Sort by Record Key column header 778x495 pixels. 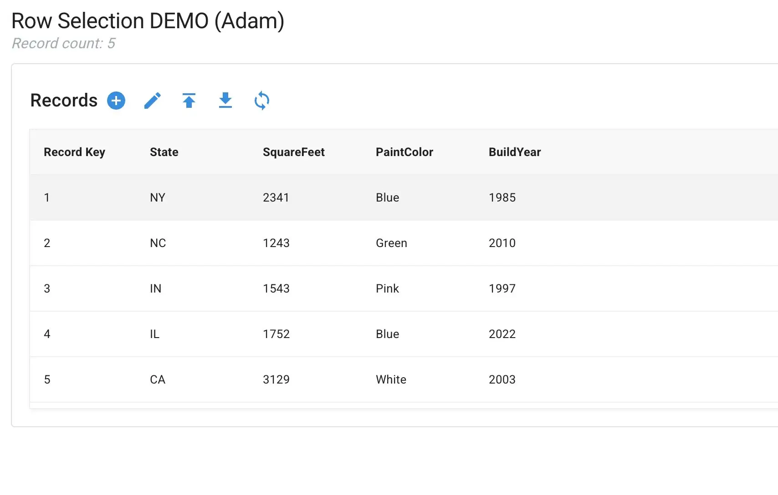74,152
